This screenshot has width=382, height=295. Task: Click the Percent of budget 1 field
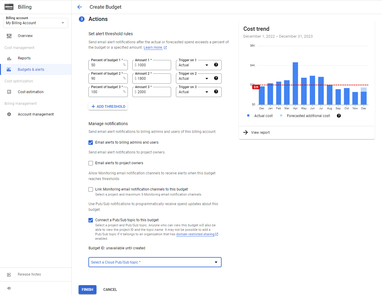108,65
